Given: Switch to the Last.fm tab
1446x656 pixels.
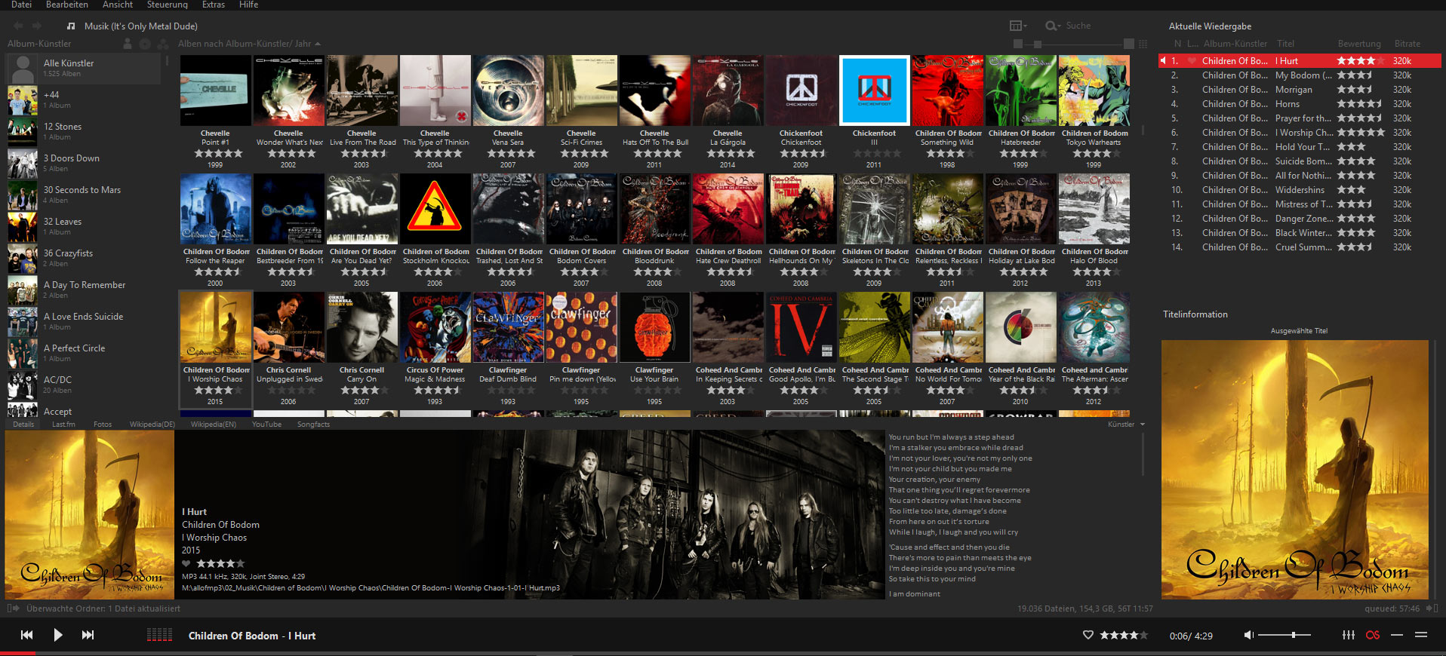Looking at the screenshot, I should click(x=63, y=425).
